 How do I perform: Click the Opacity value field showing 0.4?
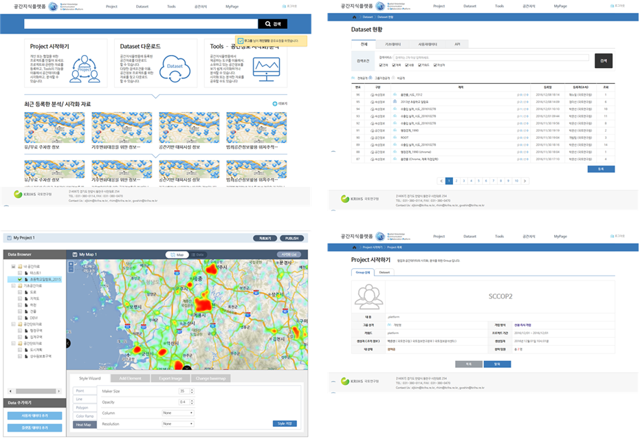pyautogui.click(x=184, y=402)
